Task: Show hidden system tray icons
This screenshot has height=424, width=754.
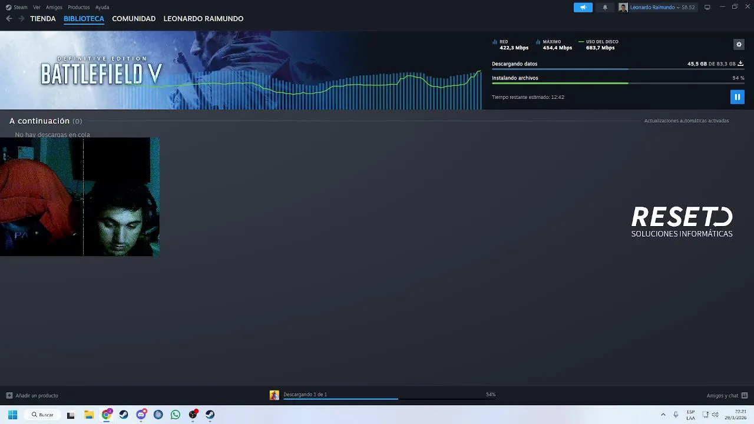Action: tap(663, 415)
